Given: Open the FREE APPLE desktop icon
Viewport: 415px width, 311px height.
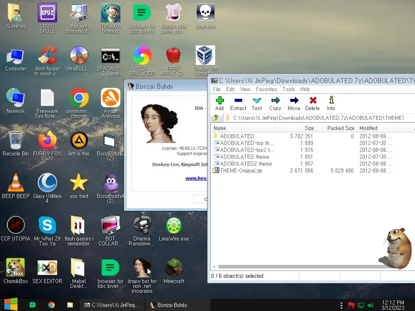Looking at the screenshot, I should point(173,62).
